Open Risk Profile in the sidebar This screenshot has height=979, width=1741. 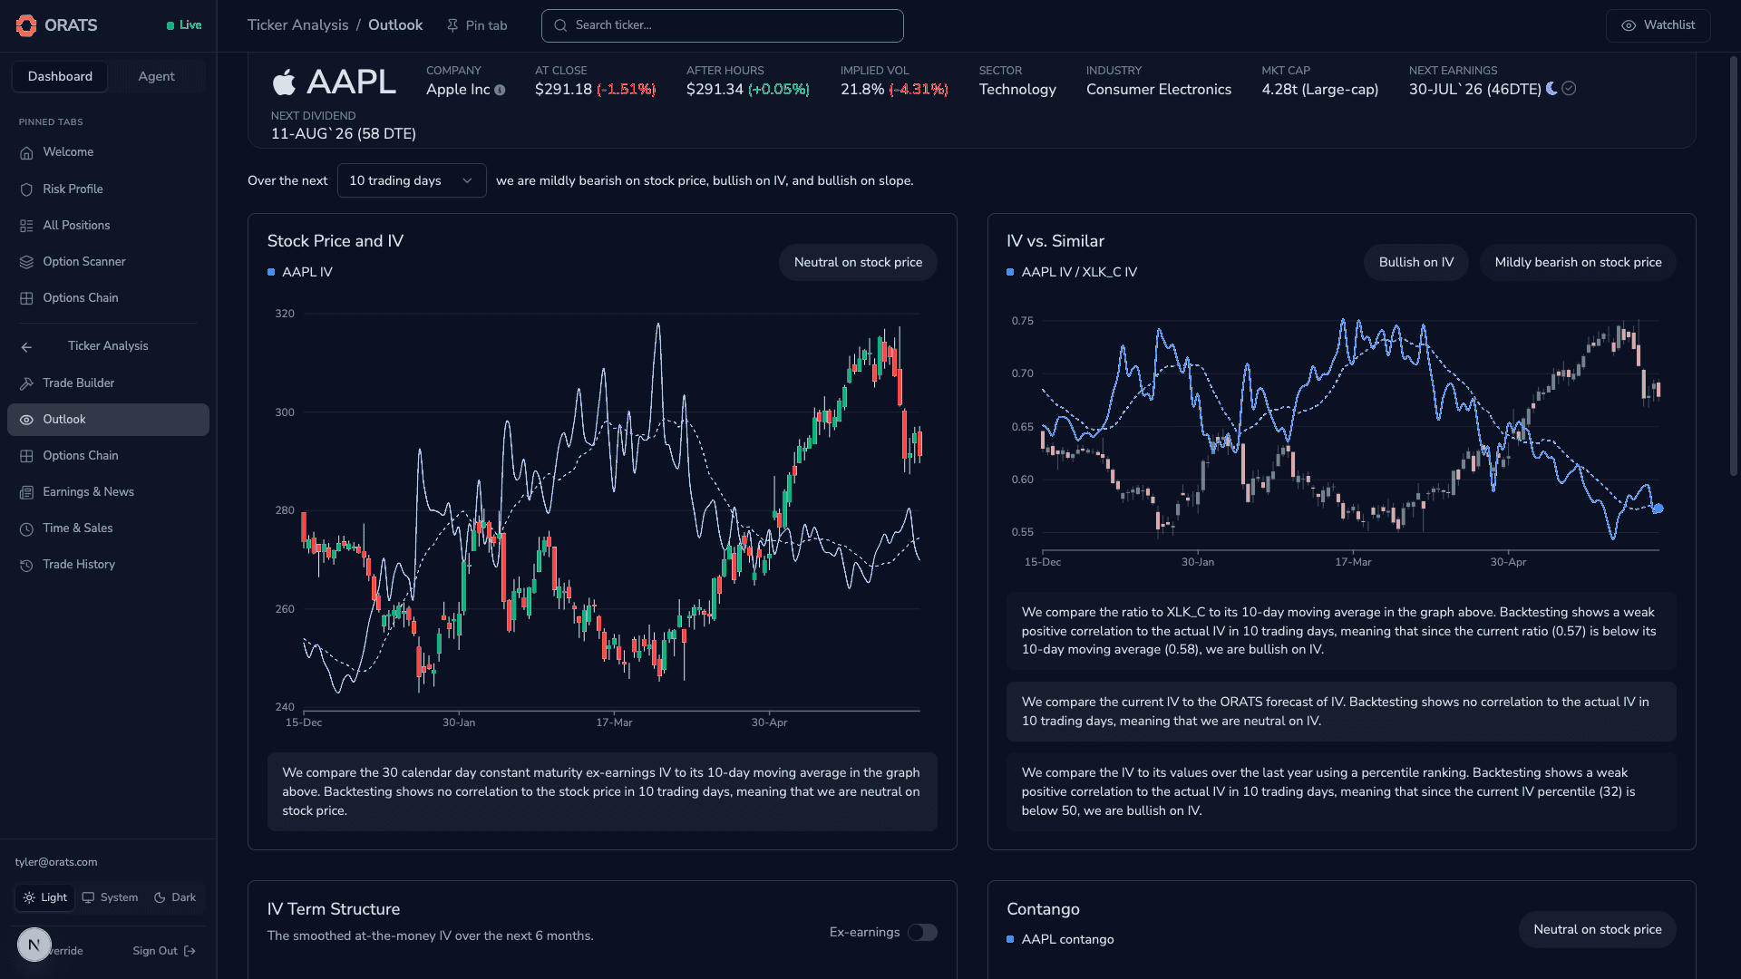coord(108,189)
